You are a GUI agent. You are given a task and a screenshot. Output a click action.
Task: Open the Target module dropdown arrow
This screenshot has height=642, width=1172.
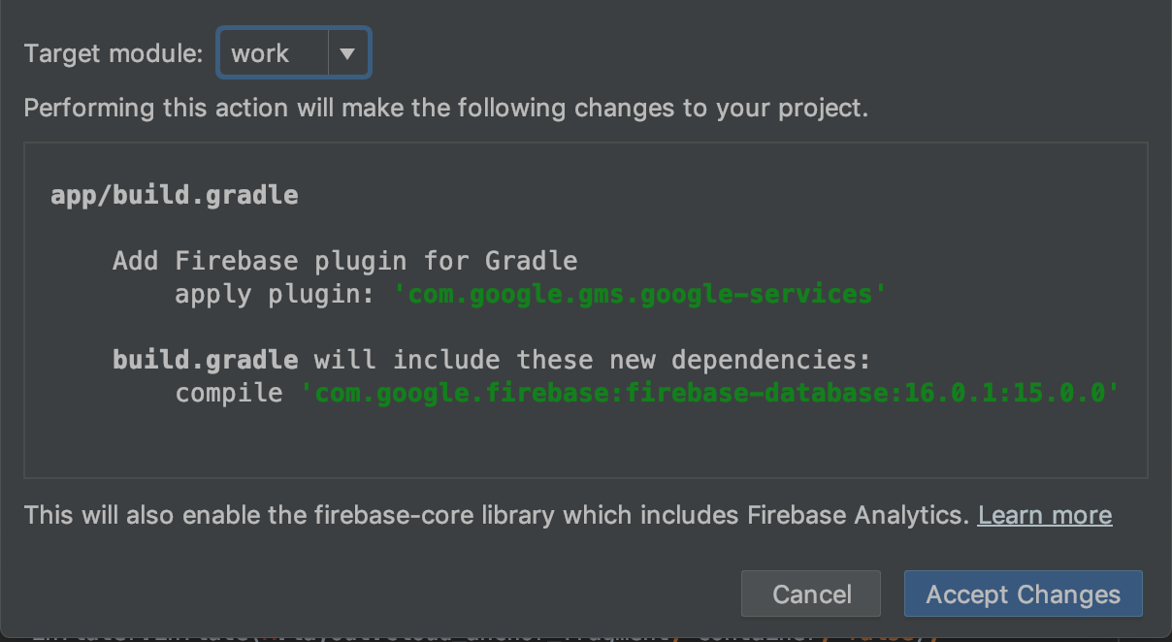(x=347, y=53)
